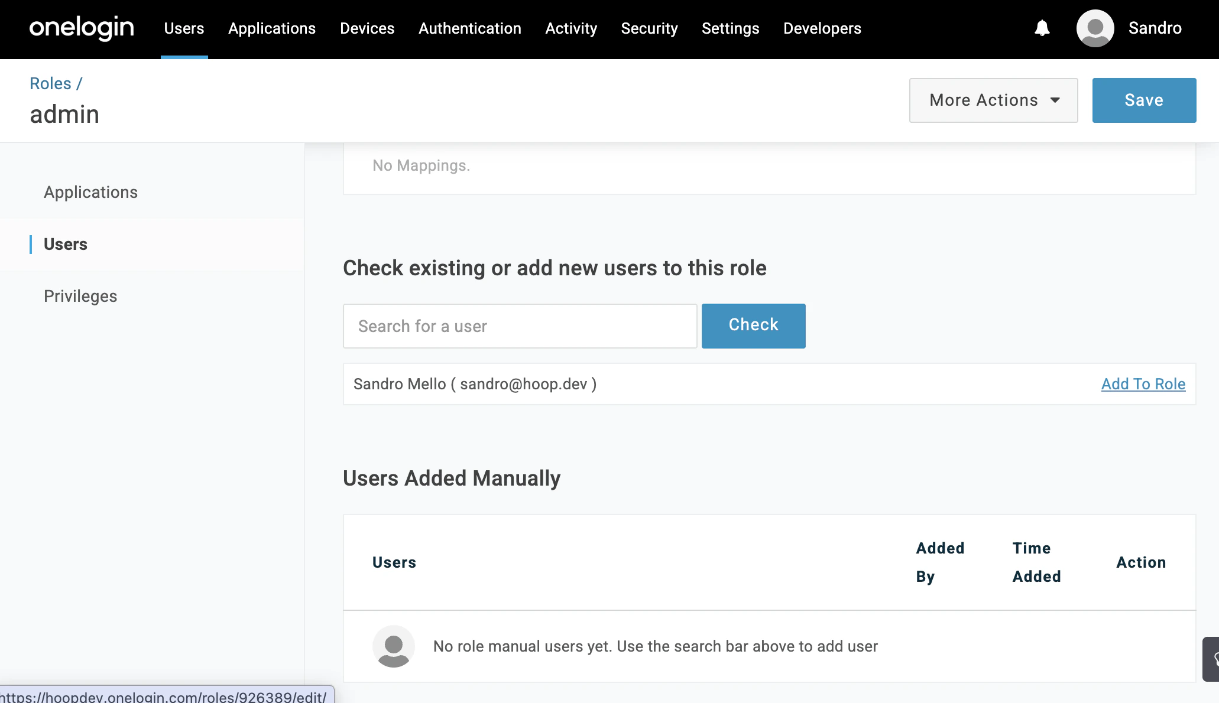Click the onelogin logo
The width and height of the screenshot is (1219, 703).
[x=82, y=28]
